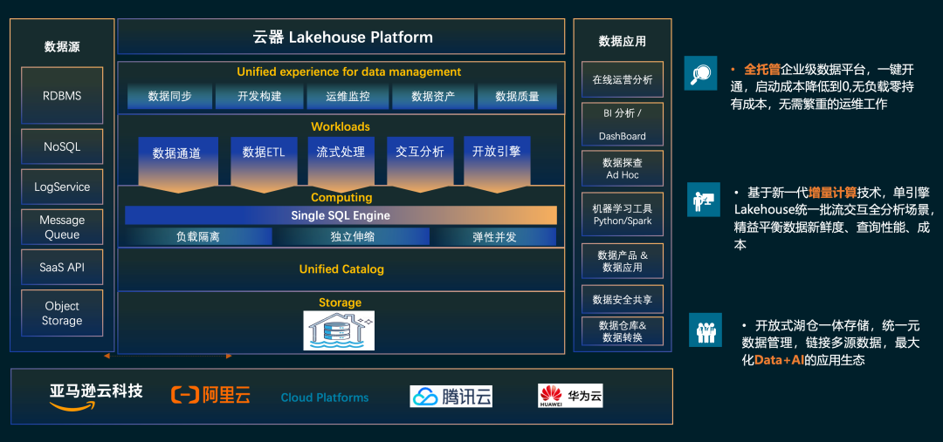Click the 数据资产 tile

click(x=433, y=96)
